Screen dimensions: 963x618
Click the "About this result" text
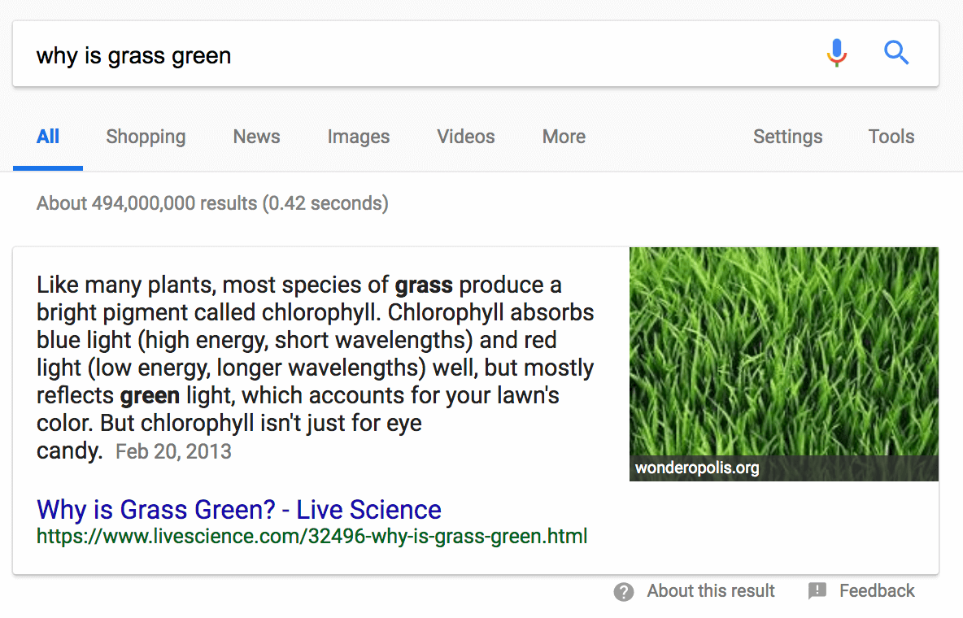click(711, 591)
